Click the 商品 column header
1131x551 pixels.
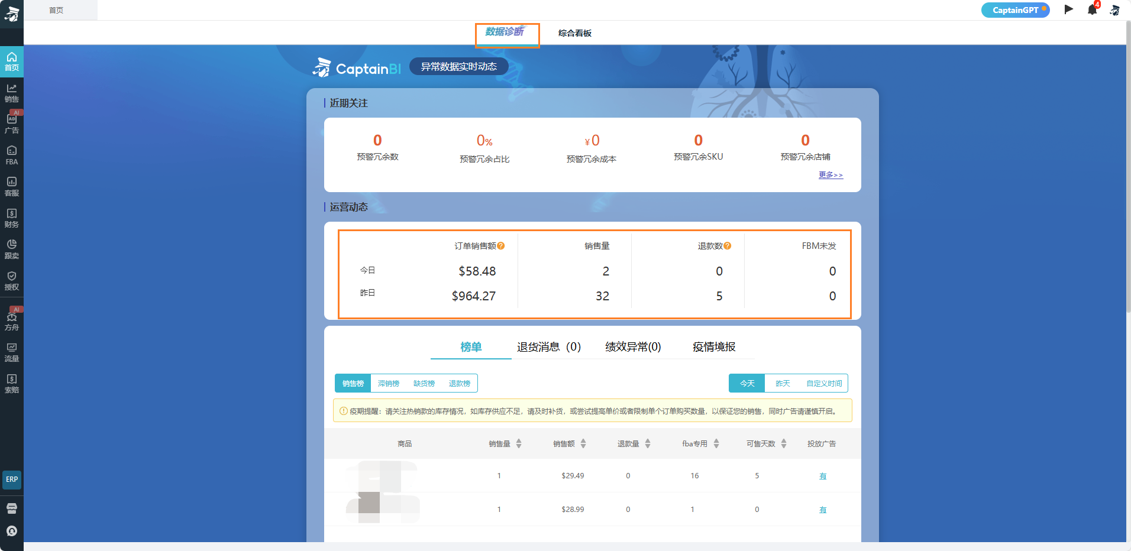click(405, 443)
